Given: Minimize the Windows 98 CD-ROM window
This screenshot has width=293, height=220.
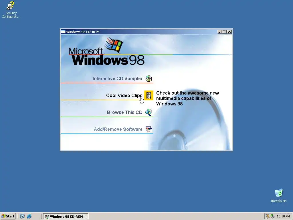Looking at the screenshot, I should tap(219, 32).
